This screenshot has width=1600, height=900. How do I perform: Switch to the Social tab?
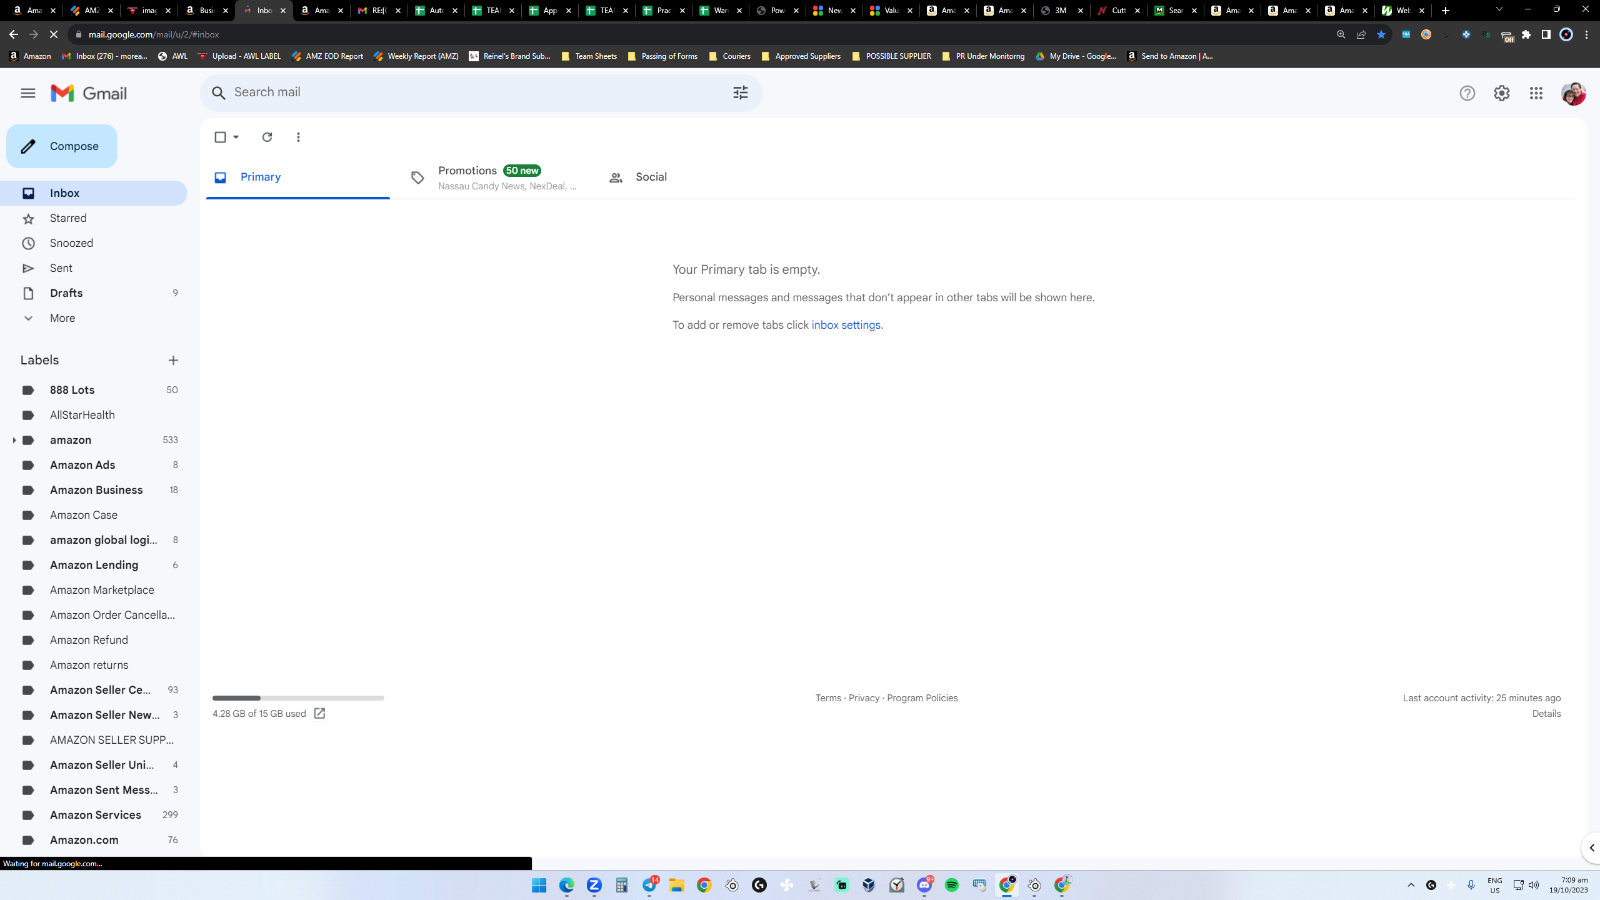coord(694,177)
